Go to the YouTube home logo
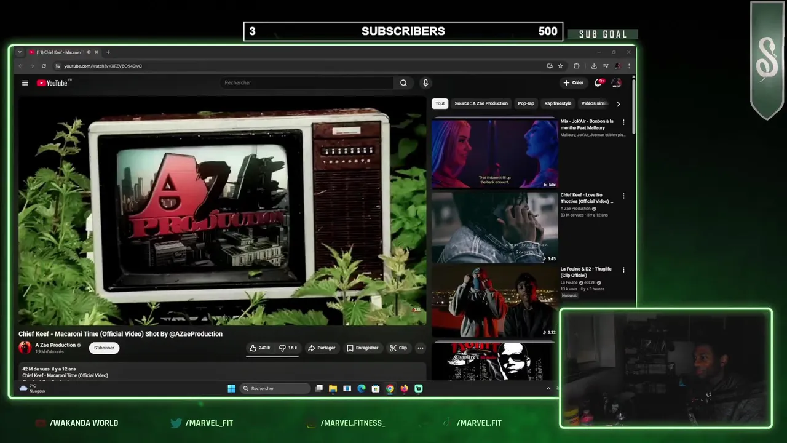The height and width of the screenshot is (443, 787). pyautogui.click(x=53, y=83)
